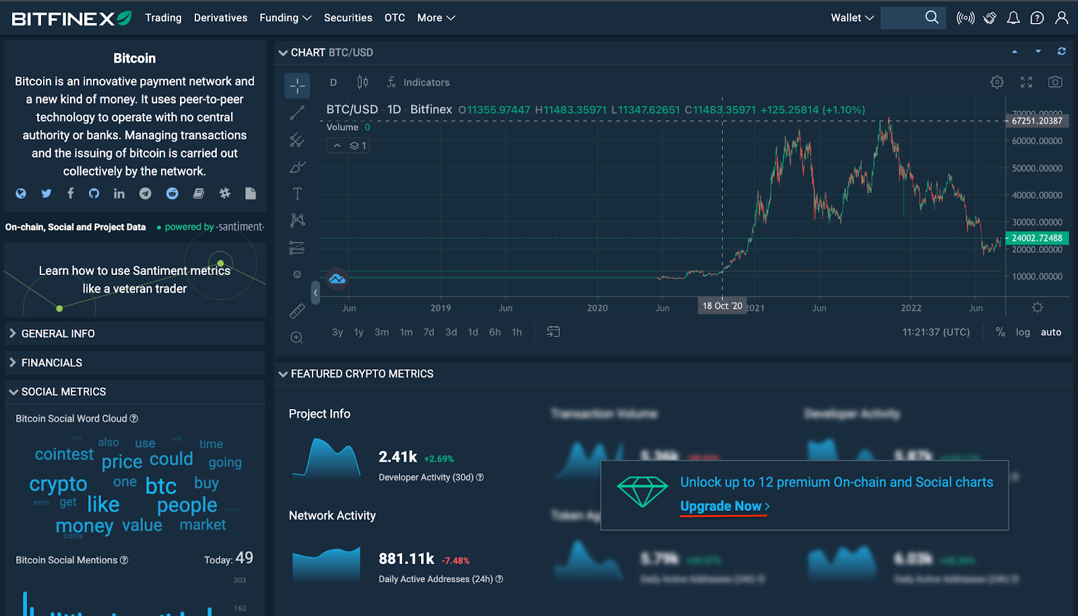The height and width of the screenshot is (616, 1078).
Task: Go to Trading page
Action: 164,18
